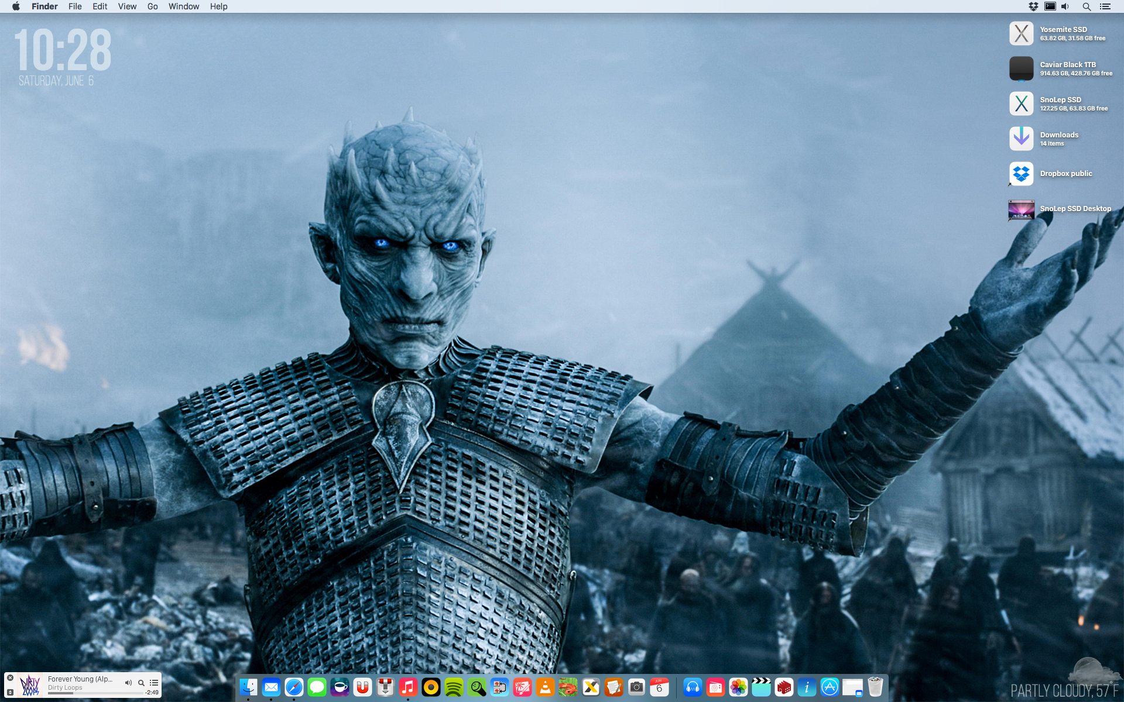
Task: Open Notification Center list icon in menu bar
Action: (x=1105, y=6)
